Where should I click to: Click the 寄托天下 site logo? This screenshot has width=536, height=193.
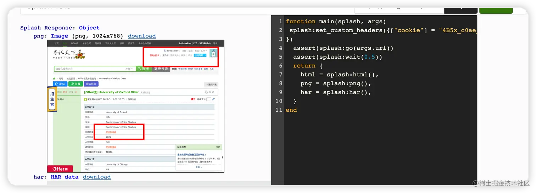(69, 54)
